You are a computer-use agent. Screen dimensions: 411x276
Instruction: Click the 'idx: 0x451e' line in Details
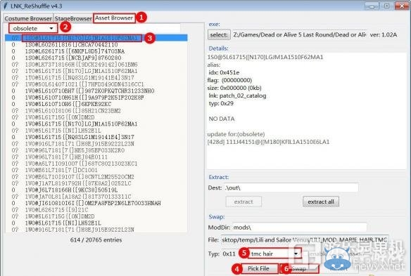click(224, 72)
